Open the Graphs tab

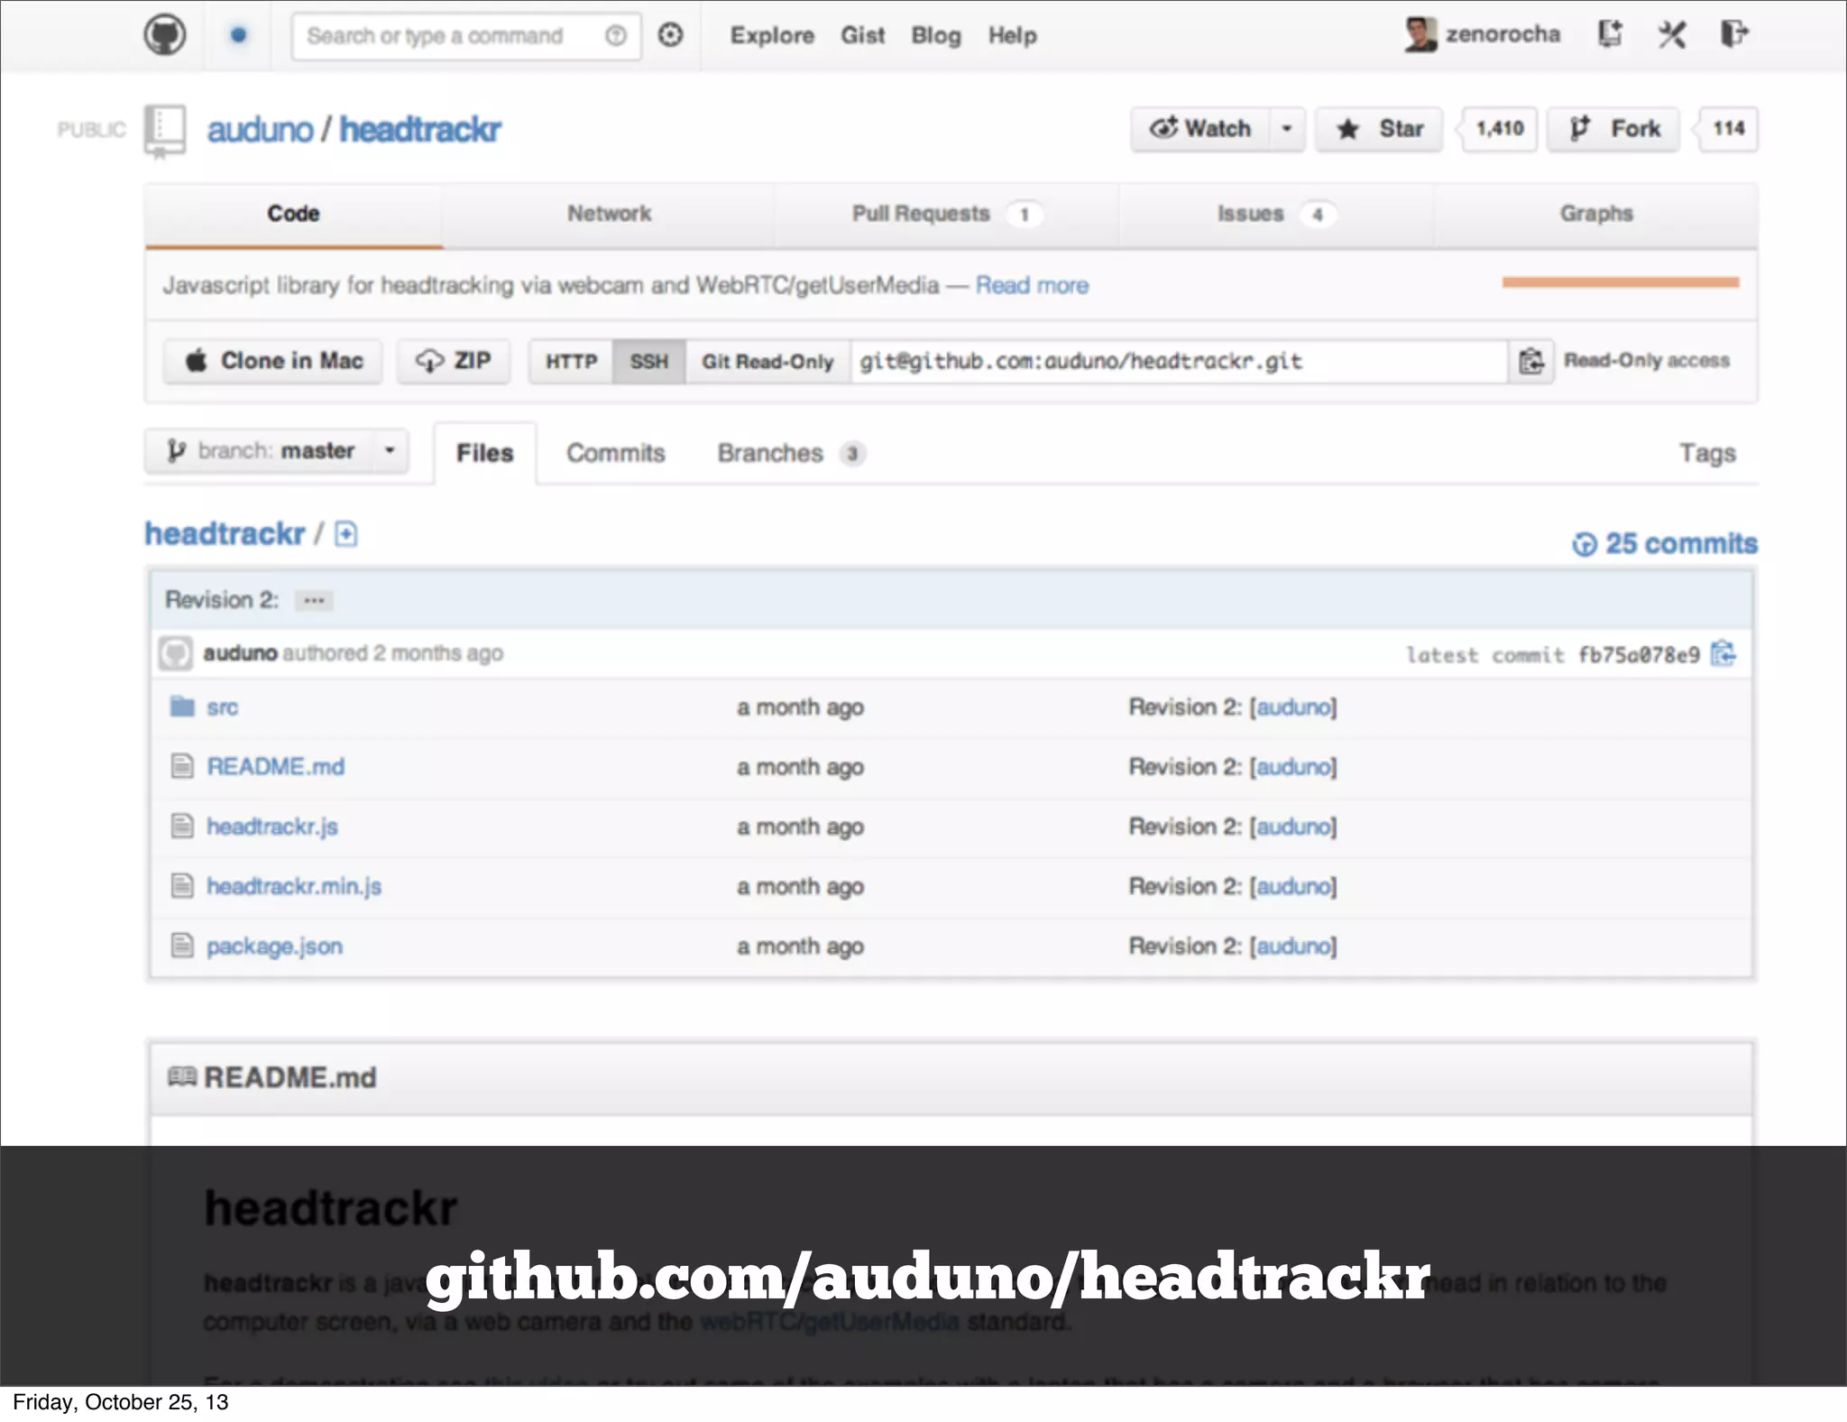(x=1596, y=214)
